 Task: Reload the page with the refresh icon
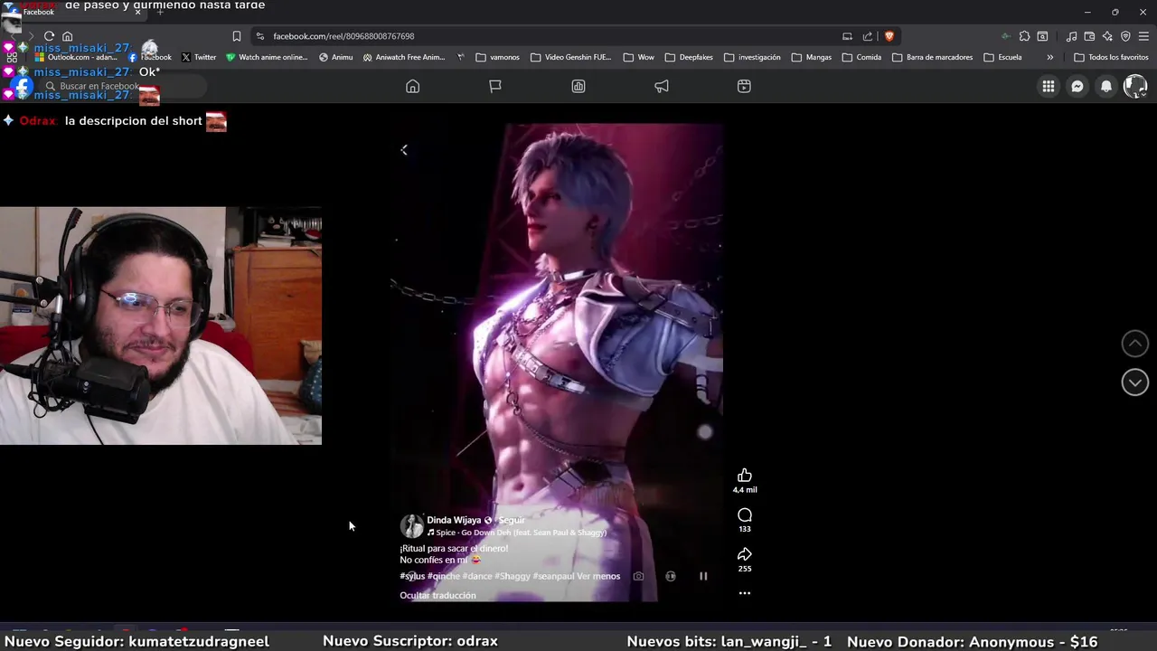point(49,36)
